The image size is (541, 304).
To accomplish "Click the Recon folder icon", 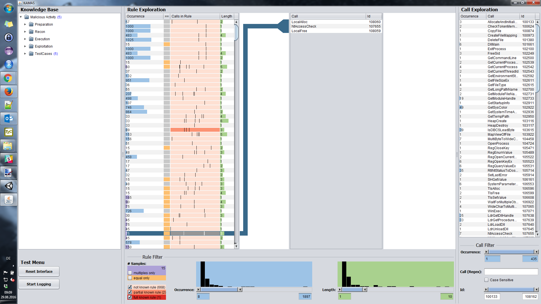I will pyautogui.click(x=31, y=32).
